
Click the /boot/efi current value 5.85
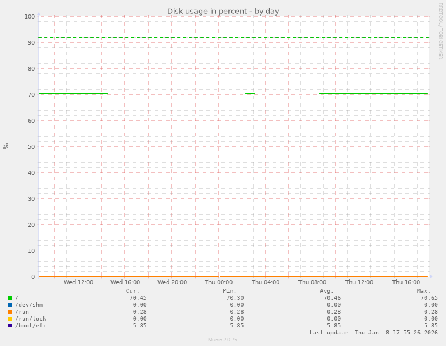click(x=139, y=326)
